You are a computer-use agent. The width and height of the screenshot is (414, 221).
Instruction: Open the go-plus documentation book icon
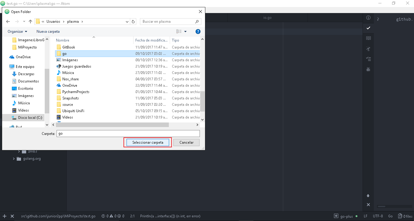368,38
